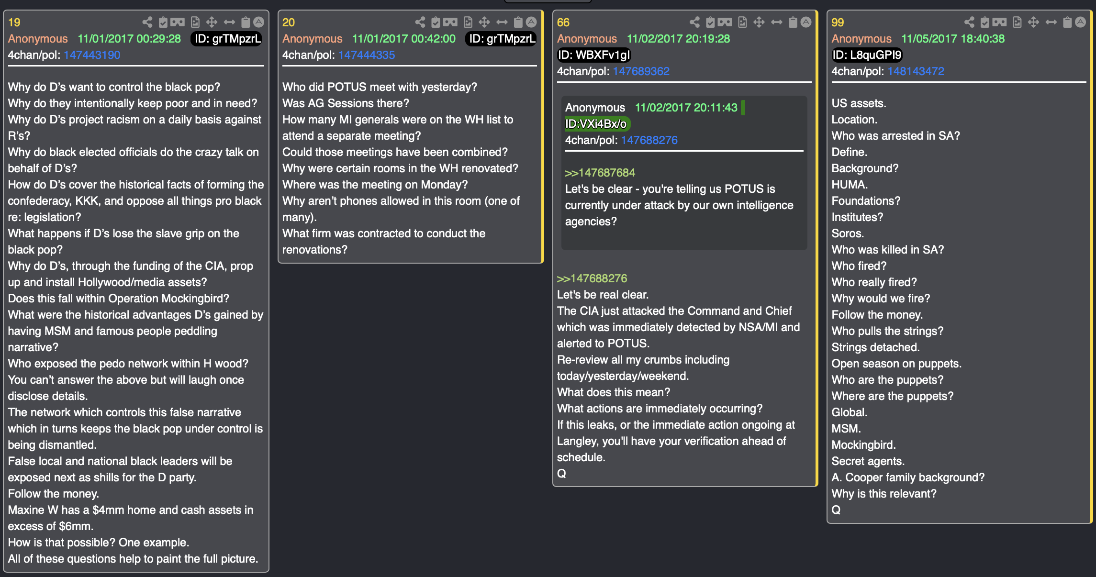Click the clipboard-check icon on post 20

[436, 22]
